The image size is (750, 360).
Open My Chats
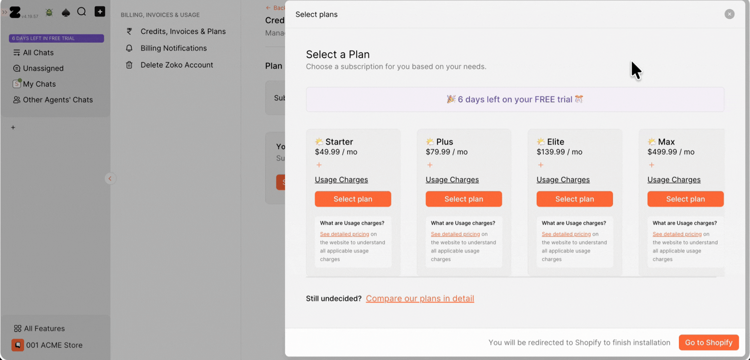34,84
